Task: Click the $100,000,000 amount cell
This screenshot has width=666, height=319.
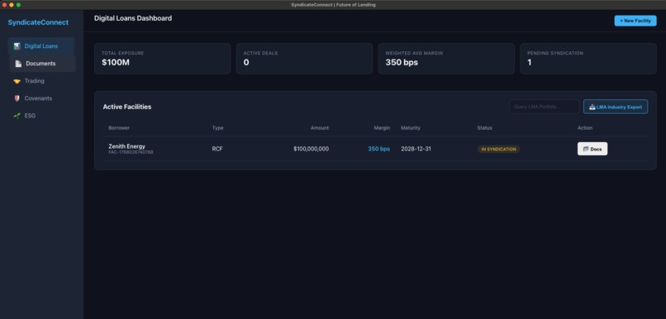Action: point(311,149)
